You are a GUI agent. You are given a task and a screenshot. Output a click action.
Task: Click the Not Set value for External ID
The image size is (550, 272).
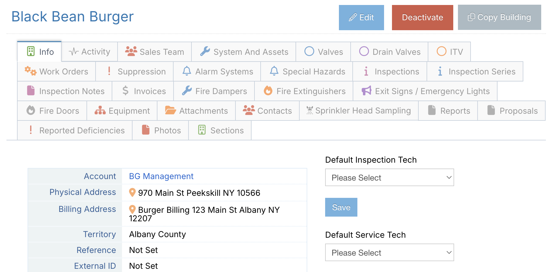click(x=143, y=266)
